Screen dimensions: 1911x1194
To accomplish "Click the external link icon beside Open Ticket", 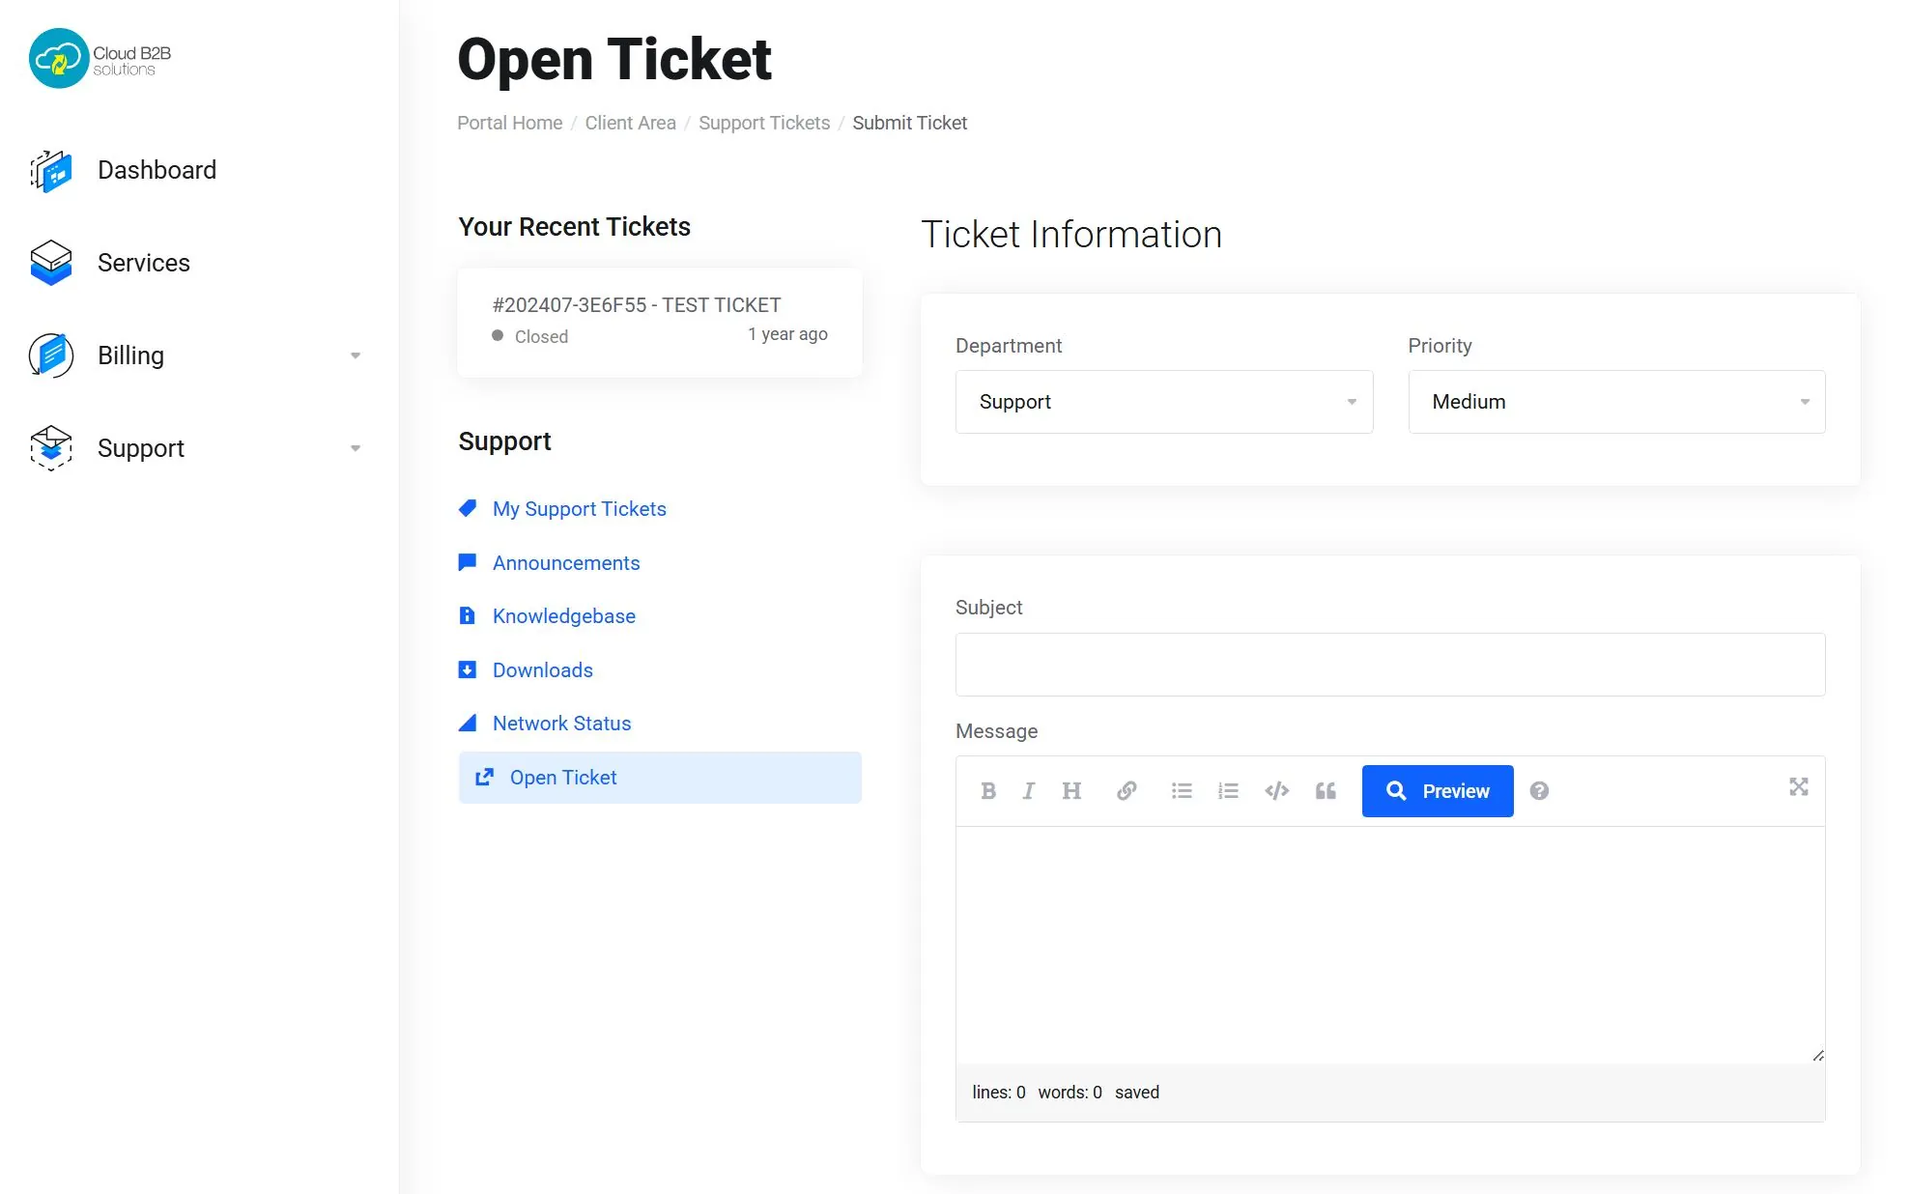I will (485, 777).
